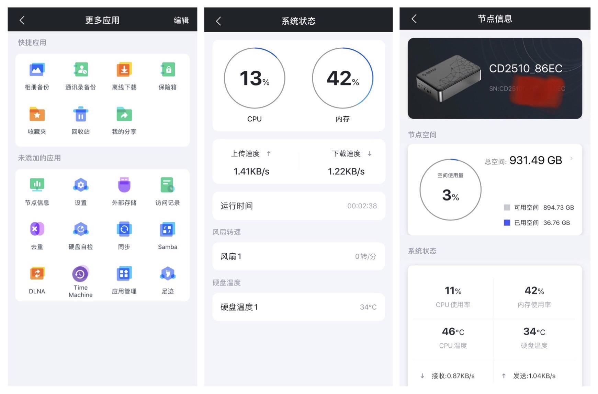Expand total space details chevron
The width and height of the screenshot is (598, 394).
[572, 159]
